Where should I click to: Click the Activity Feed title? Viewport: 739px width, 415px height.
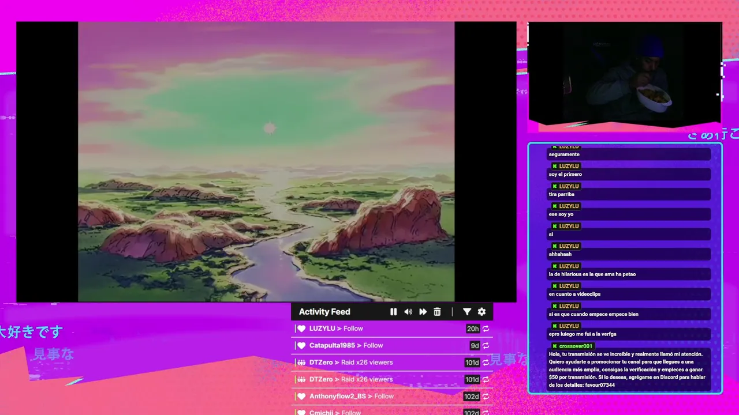tap(324, 312)
